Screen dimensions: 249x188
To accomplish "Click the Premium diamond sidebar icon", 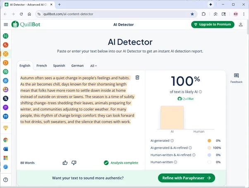I will [5, 128].
